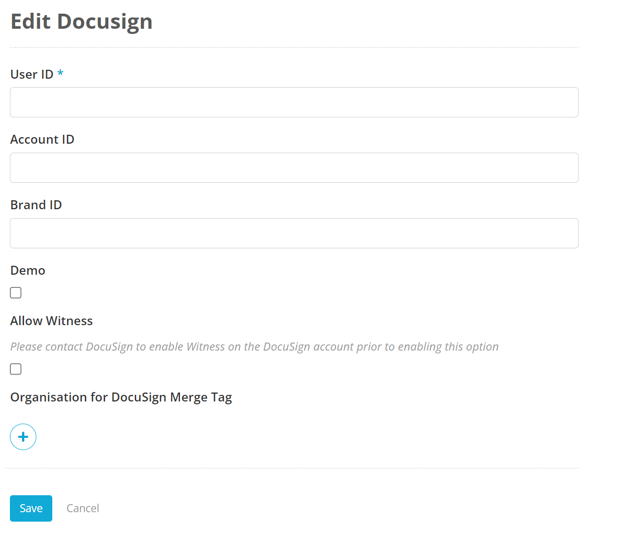This screenshot has width=621, height=540.
Task: Click the "Allow Witness" label
Action: pos(52,321)
